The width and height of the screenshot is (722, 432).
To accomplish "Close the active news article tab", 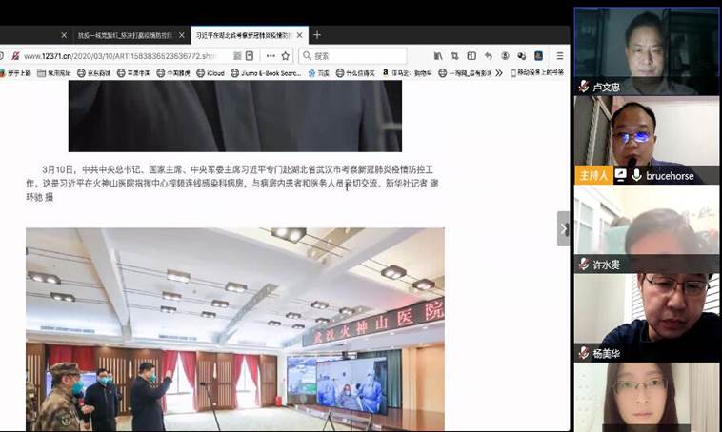I will pos(301,35).
